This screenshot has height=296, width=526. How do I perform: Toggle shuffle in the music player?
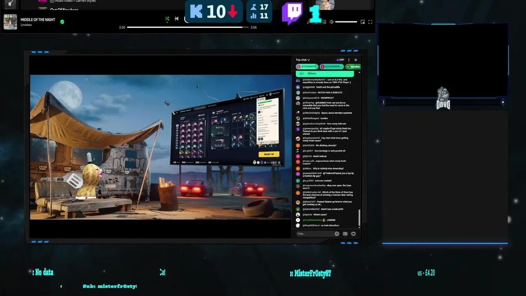167,18
